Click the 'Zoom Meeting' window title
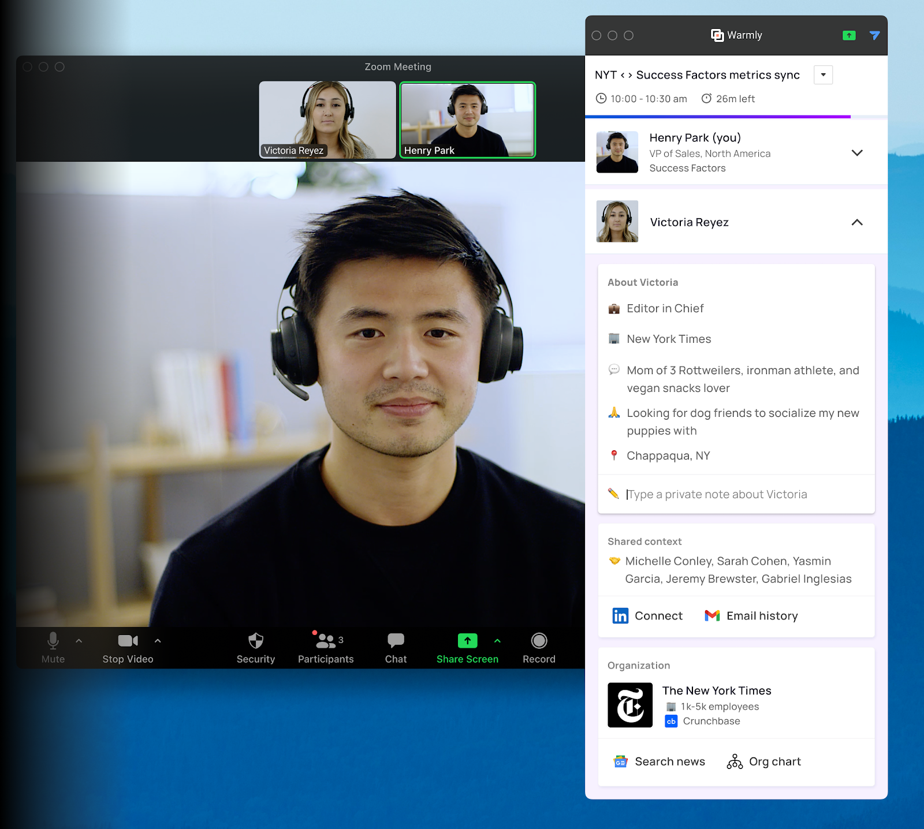The width and height of the screenshot is (924, 829). pyautogui.click(x=398, y=67)
